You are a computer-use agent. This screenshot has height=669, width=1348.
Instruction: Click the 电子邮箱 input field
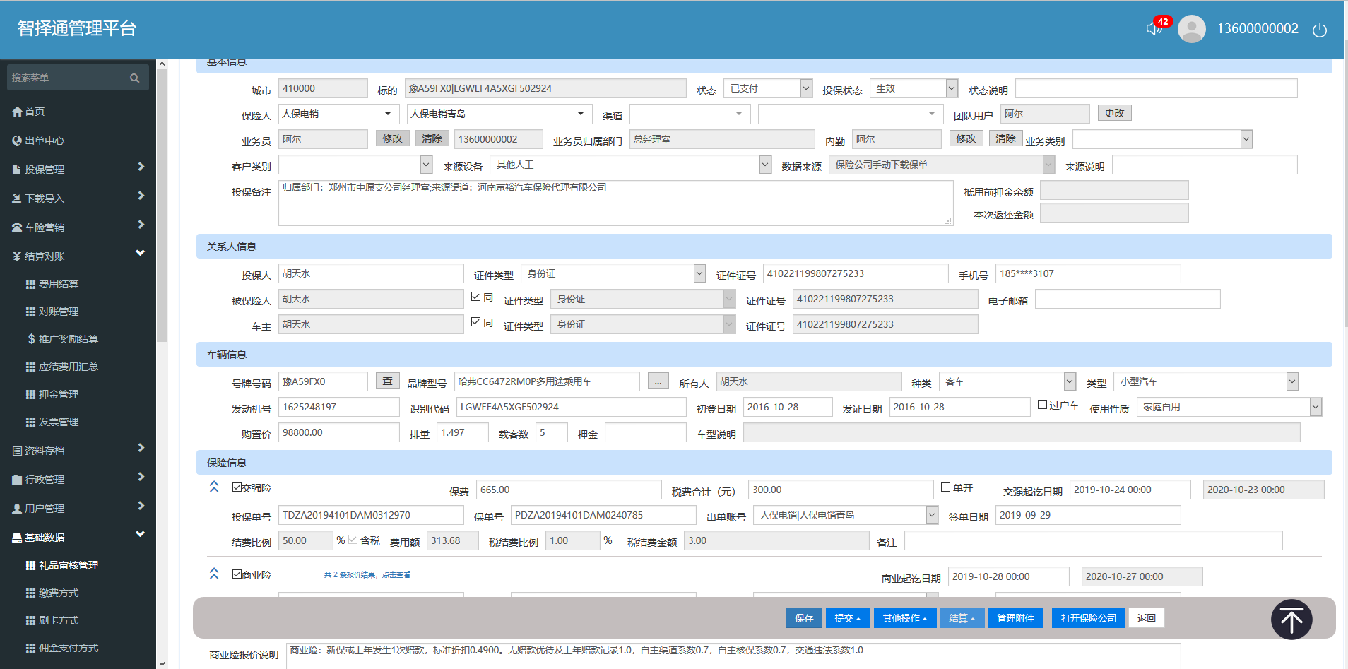[1127, 300]
